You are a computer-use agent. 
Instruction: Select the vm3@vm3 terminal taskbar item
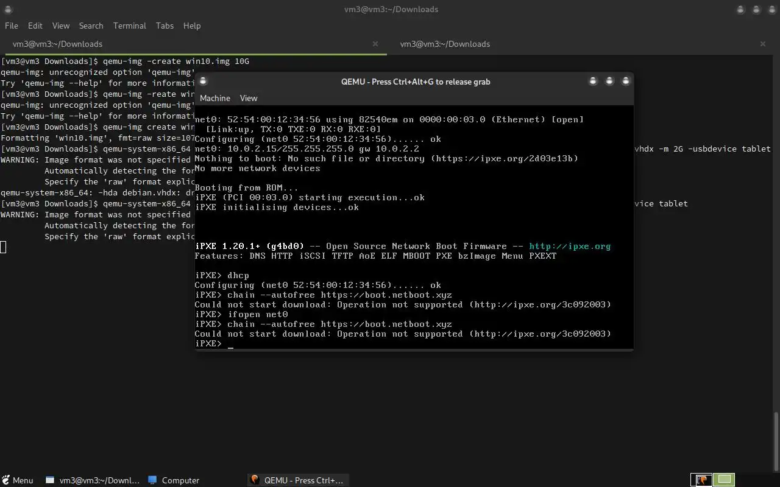click(93, 480)
